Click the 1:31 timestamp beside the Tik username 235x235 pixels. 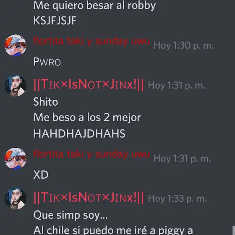tap(176, 86)
